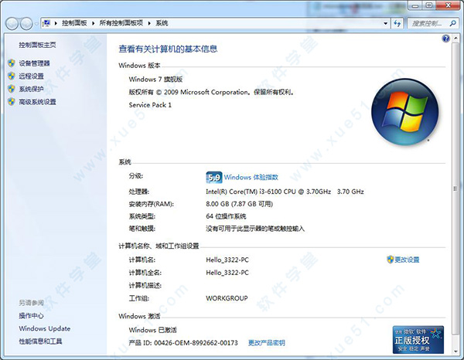Click the magnifier search icon

pyautogui.click(x=452, y=23)
